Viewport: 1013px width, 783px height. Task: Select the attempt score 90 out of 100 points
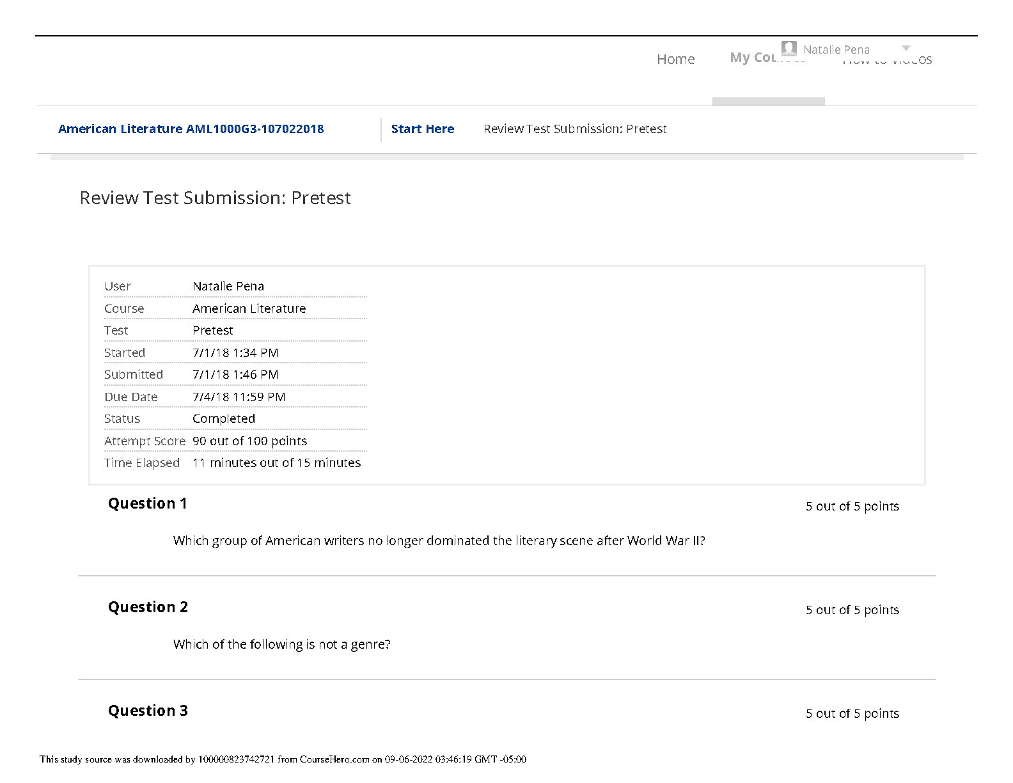pyautogui.click(x=250, y=441)
